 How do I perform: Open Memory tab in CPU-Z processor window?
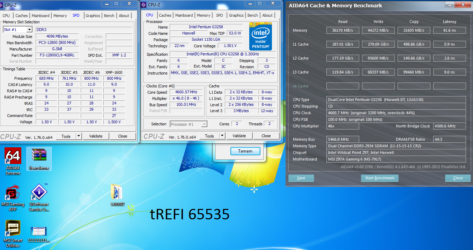pos(204,15)
